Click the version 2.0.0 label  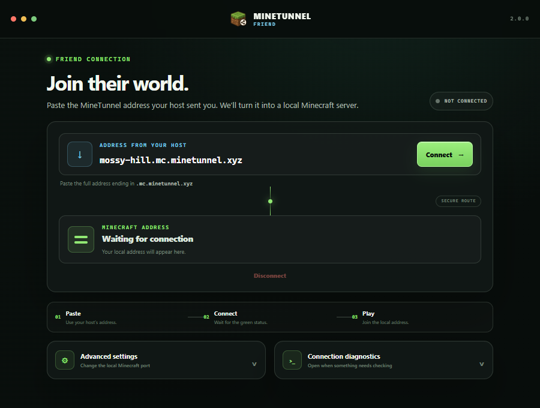click(520, 19)
